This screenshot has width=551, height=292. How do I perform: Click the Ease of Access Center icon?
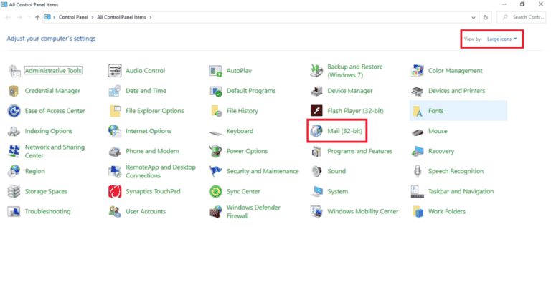[x=14, y=111]
